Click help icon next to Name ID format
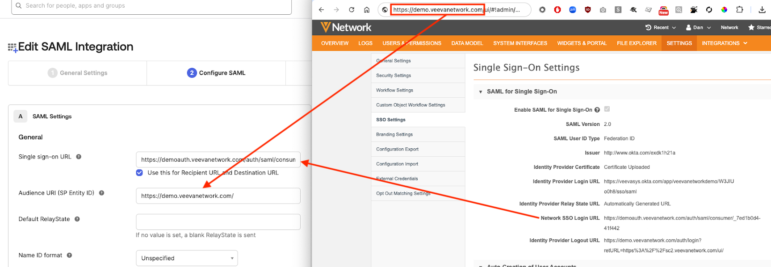The width and height of the screenshot is (771, 267). (x=69, y=255)
